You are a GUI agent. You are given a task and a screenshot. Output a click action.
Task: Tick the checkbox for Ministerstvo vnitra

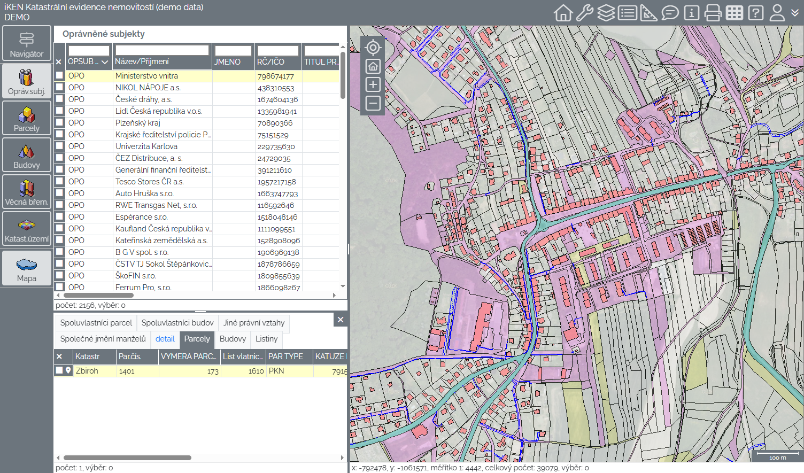point(59,76)
